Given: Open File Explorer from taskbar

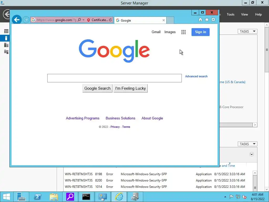Looking at the screenshot, I should click(x=54, y=197).
